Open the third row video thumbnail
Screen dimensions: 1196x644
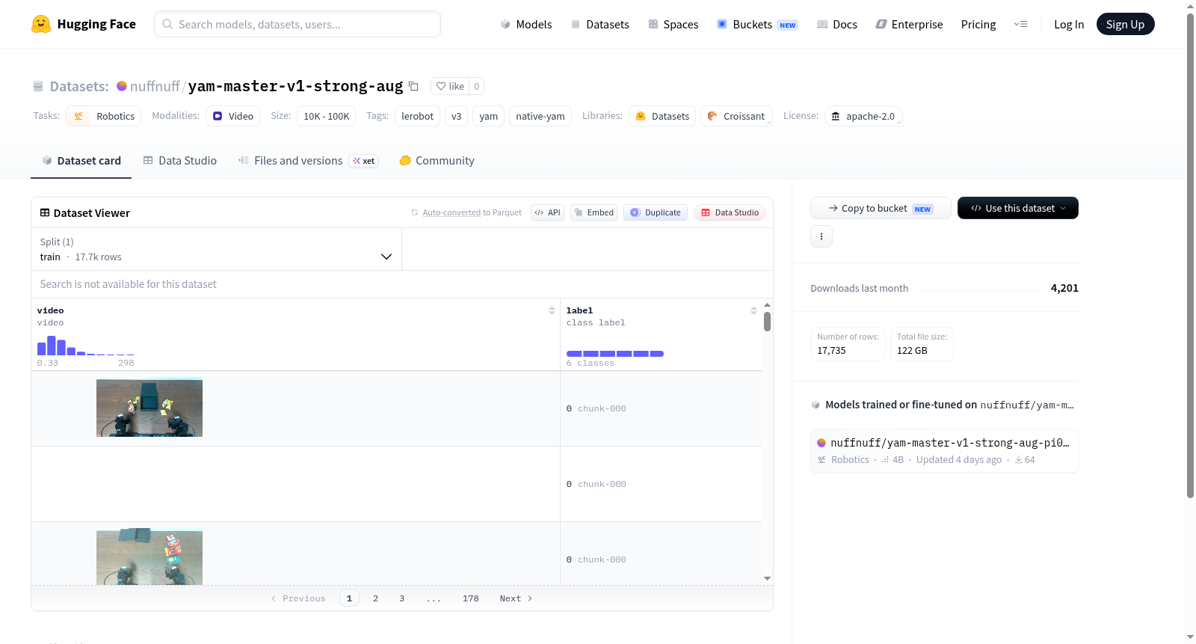149,557
